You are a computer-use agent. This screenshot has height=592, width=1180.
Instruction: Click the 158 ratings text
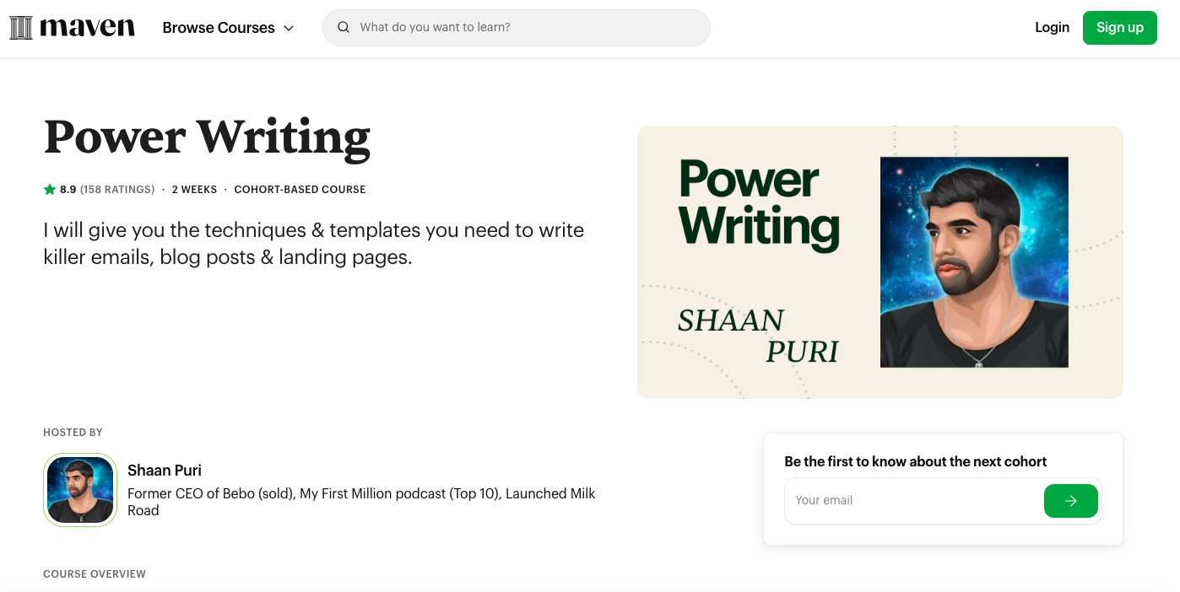(117, 189)
